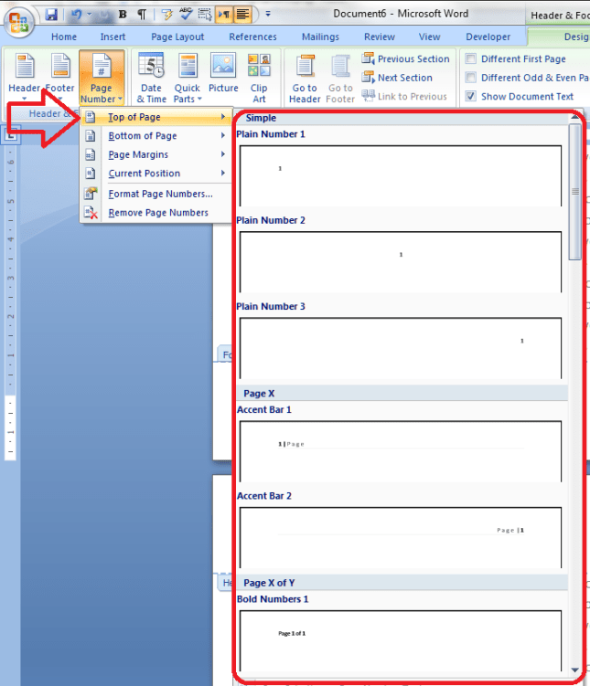Expand Current Position submenu arrow
Viewport: 590px width, 686px height.
[223, 173]
